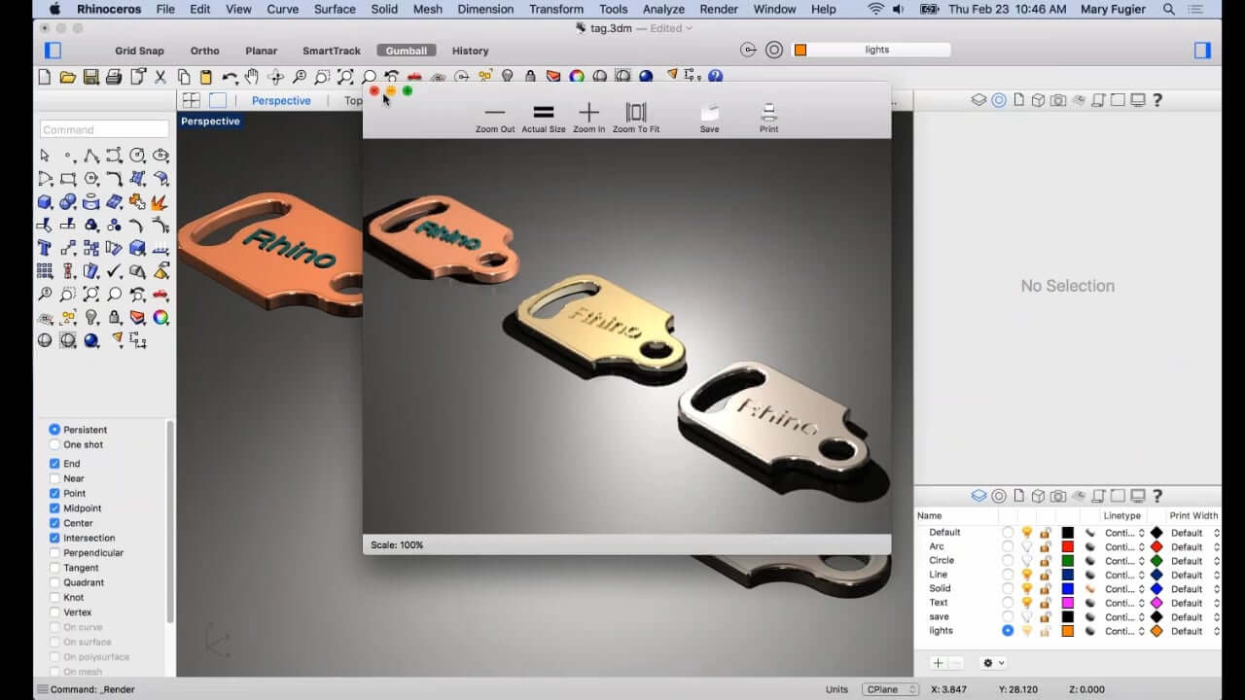Click Zoom In in render window
Image resolution: width=1245 pixels, height=700 pixels.
(588, 119)
